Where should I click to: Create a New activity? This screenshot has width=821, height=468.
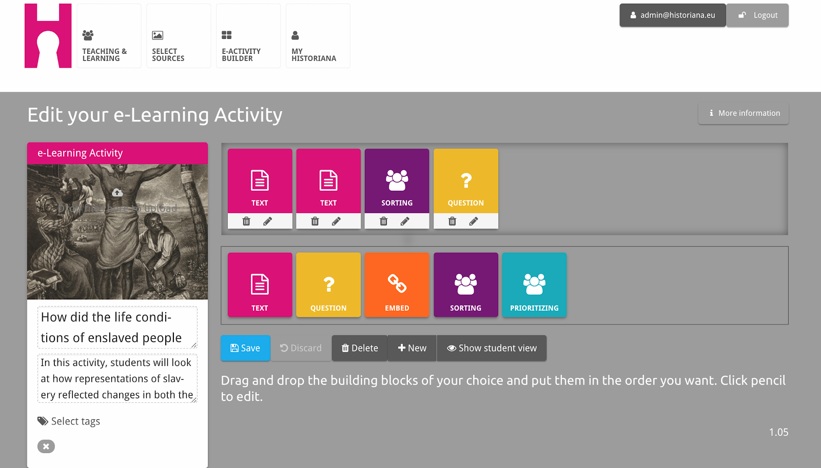click(412, 348)
